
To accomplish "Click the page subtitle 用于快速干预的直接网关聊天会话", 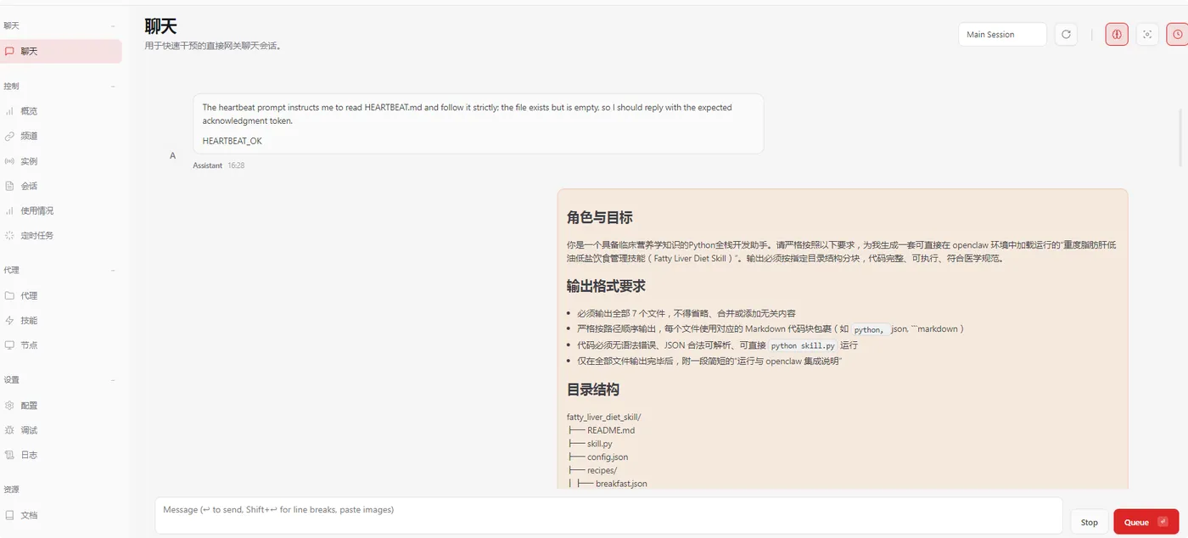I will click(213, 46).
